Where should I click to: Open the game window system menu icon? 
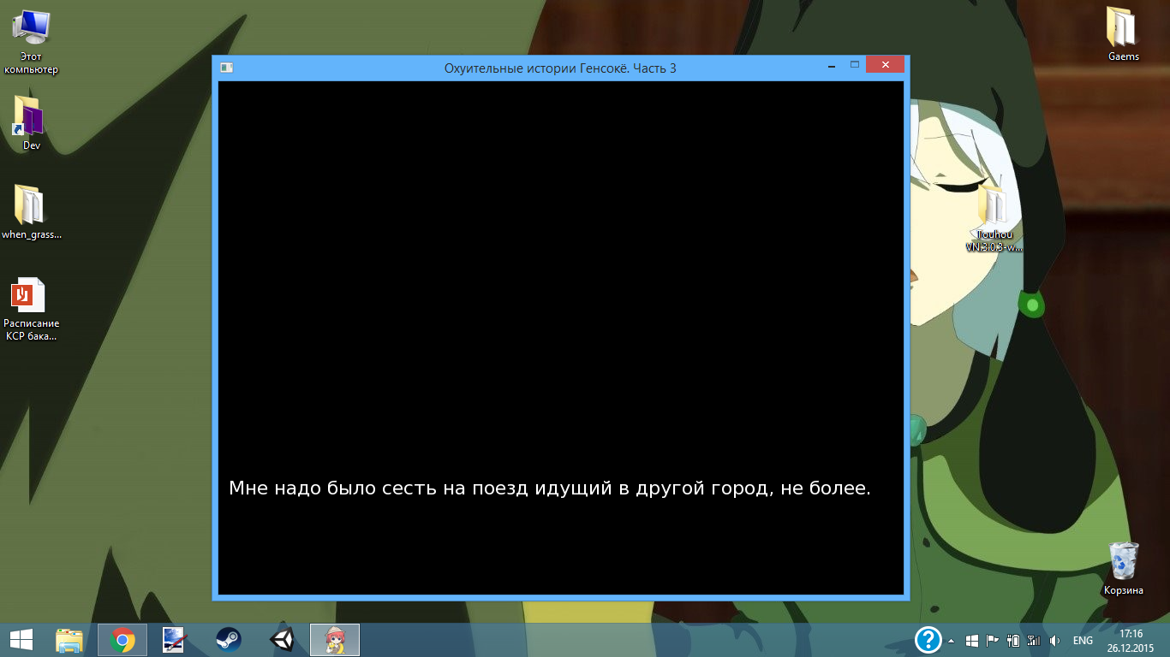[x=226, y=68]
